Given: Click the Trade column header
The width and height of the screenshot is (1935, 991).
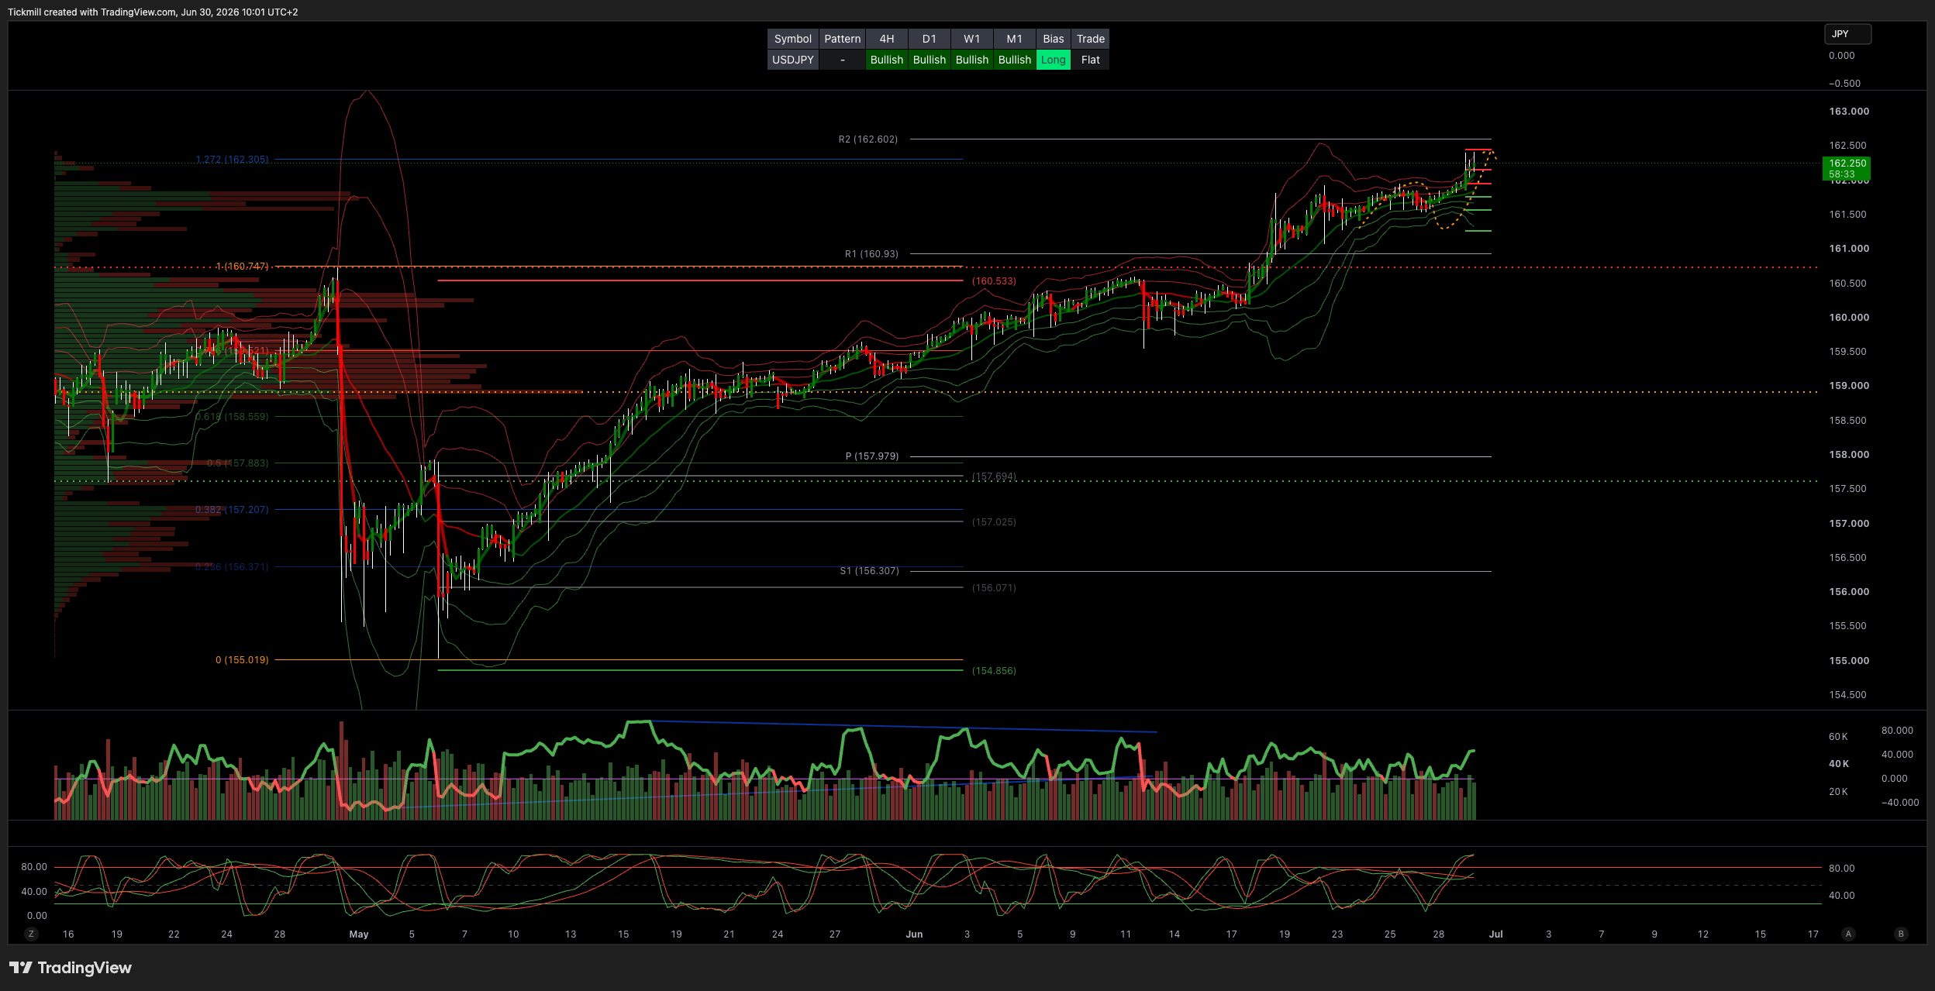Looking at the screenshot, I should point(1091,39).
